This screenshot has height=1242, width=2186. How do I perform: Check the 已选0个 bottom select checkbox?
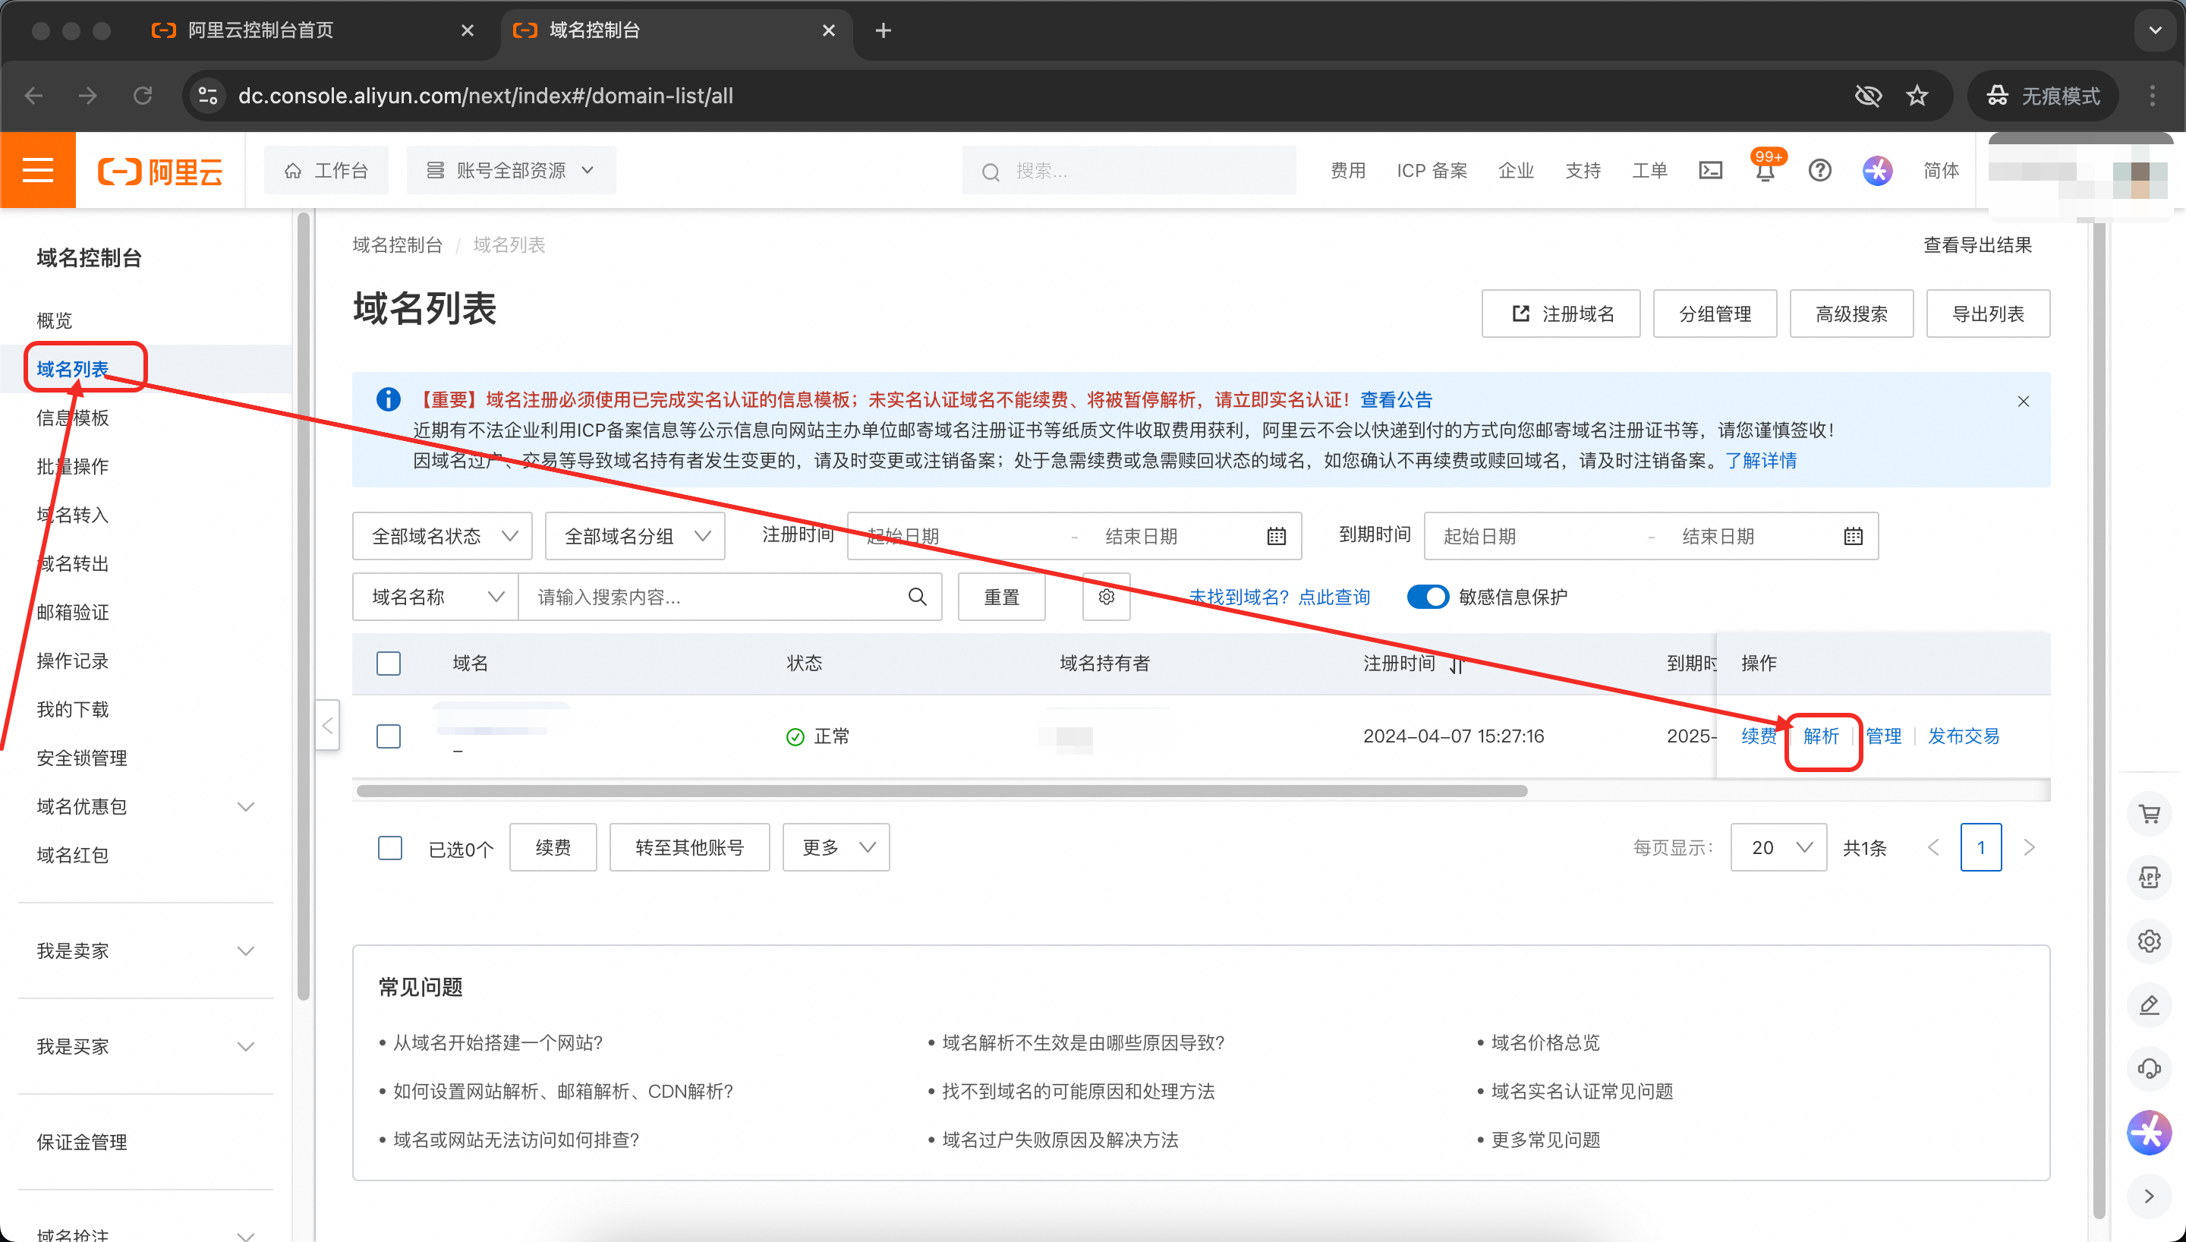click(x=389, y=847)
